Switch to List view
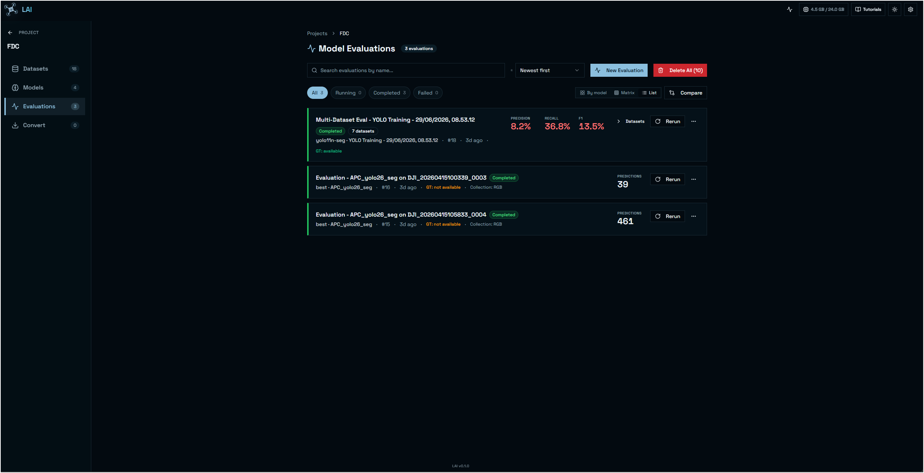Screen dimensions: 924x473 (x=649, y=93)
